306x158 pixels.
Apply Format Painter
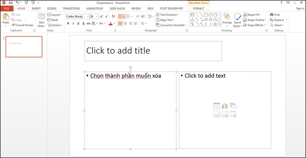tap(22, 25)
